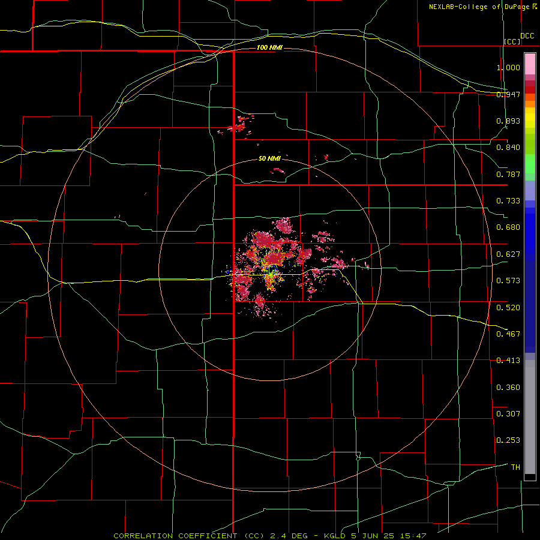Click the 0.733 colorbar value
The width and height of the screenshot is (540, 540).
tap(508, 201)
